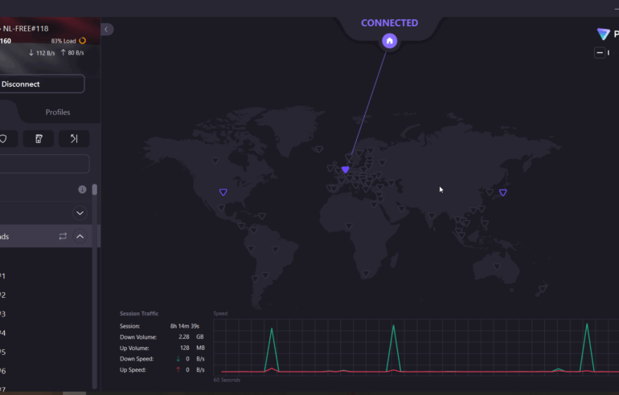Click the Speed graph title
Screen dimensions: 619x395
220,313
